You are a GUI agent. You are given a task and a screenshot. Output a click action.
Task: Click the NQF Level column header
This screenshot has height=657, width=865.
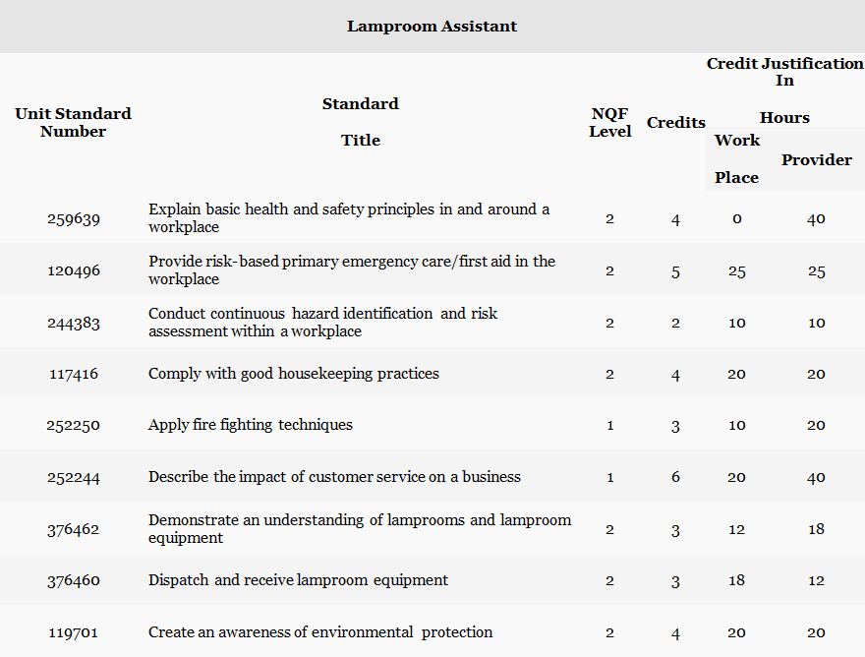[x=609, y=123]
